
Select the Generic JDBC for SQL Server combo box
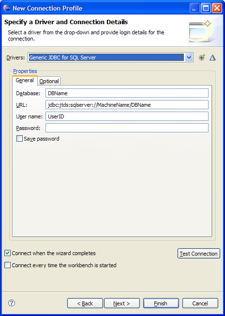(x=111, y=57)
